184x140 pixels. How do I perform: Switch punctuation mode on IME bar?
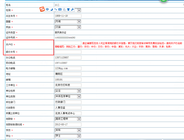pos(56,10)
